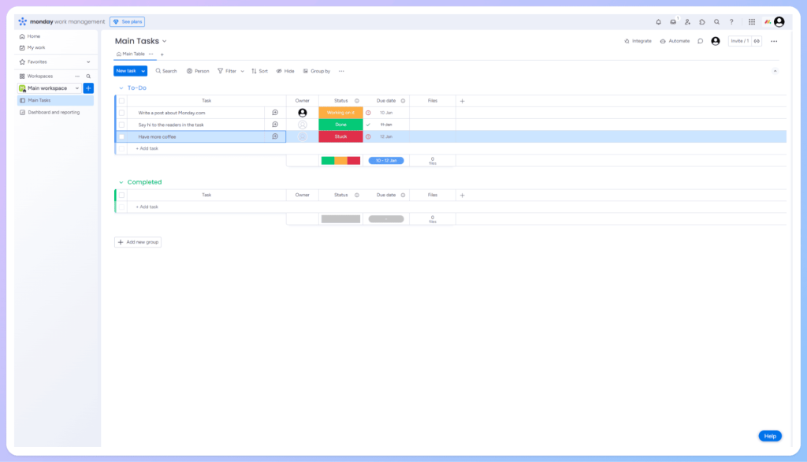Open conversation for Write a post about Monday.com

click(x=275, y=113)
